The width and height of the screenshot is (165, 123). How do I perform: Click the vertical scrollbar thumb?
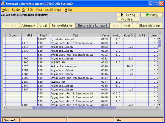[159, 44]
